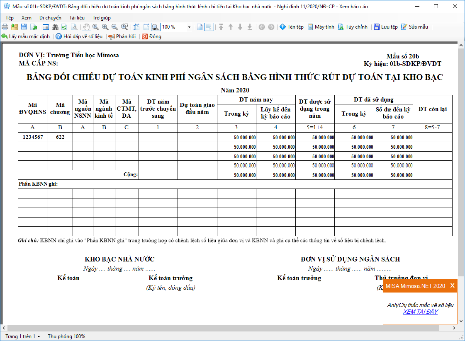Open the zoom percentage dropdown

coord(189,27)
